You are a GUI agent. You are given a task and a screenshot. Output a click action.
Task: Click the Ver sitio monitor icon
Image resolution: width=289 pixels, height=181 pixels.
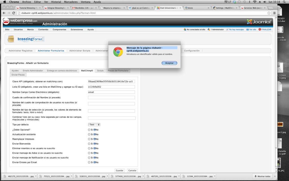(x=247, y=29)
